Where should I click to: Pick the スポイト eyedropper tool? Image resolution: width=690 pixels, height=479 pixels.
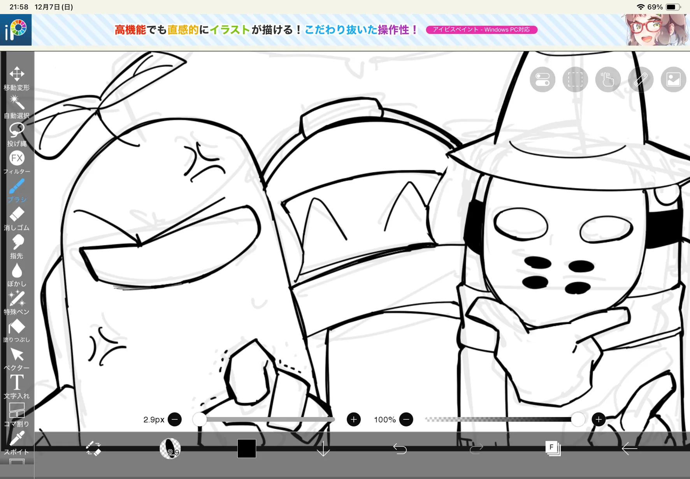tap(17, 442)
